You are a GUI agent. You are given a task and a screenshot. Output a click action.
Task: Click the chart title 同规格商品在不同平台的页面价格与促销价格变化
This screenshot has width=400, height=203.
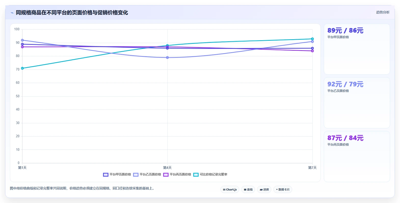72,12
